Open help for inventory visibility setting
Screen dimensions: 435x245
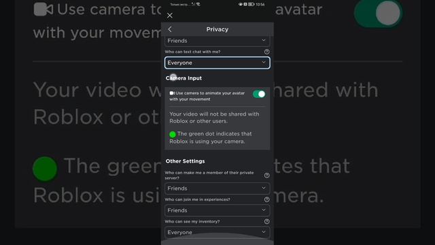[x=266, y=221]
